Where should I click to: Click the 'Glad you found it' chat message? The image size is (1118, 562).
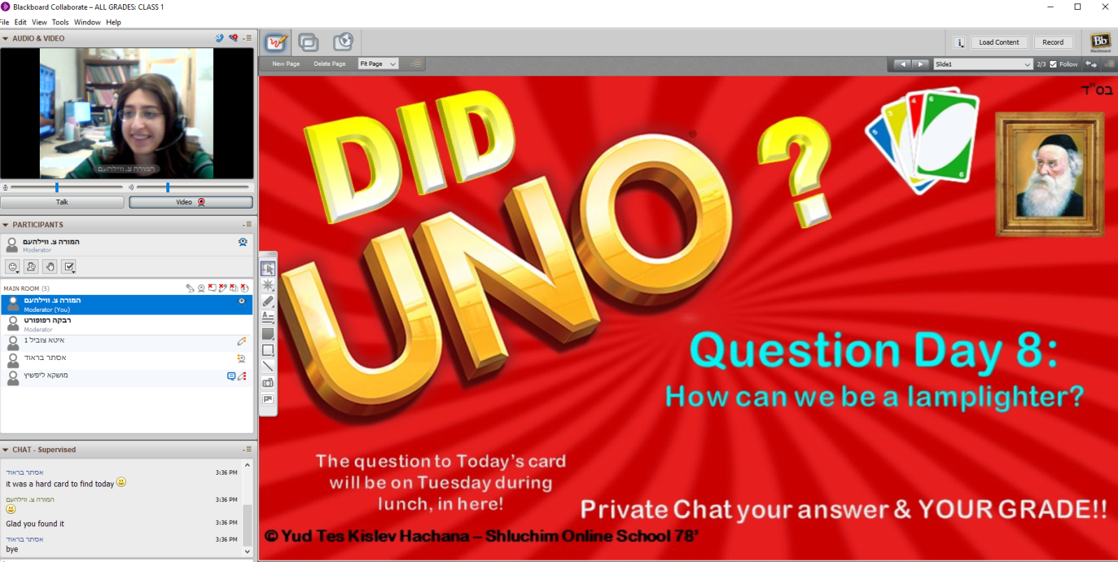(35, 524)
